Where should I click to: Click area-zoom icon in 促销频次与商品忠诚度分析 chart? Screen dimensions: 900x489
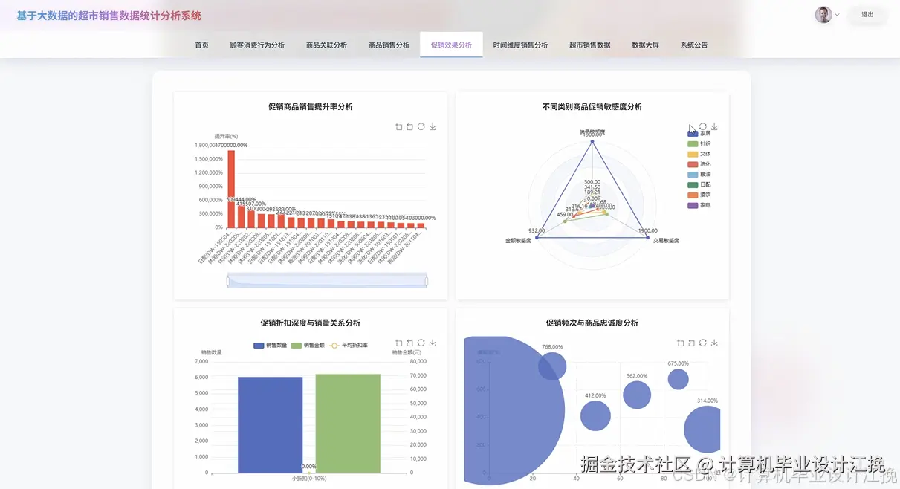[x=681, y=343]
